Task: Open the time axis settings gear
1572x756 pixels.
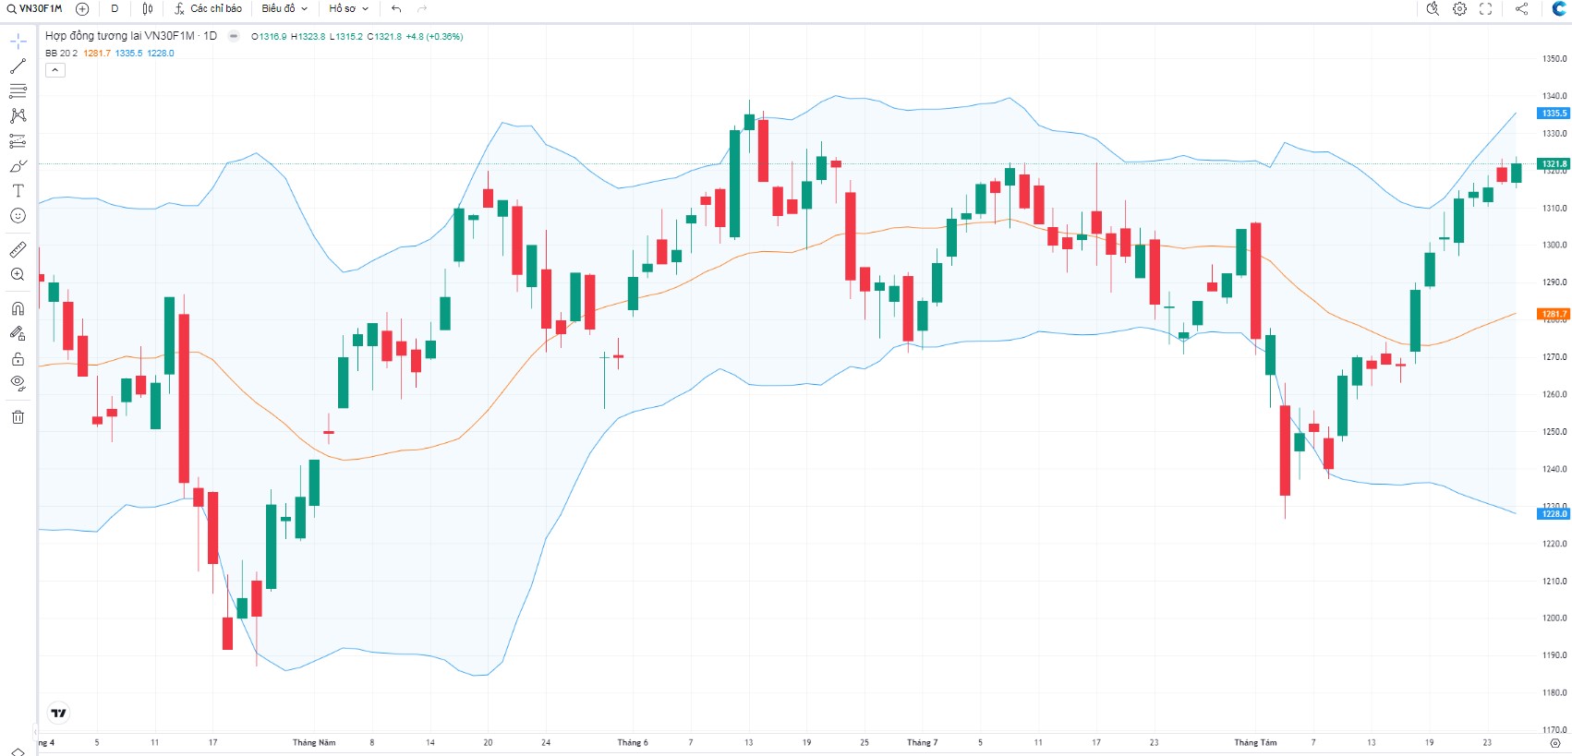Action: (x=1554, y=743)
